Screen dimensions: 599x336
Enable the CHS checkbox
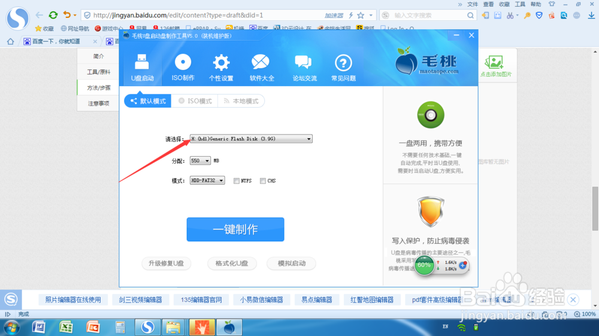[263, 181]
